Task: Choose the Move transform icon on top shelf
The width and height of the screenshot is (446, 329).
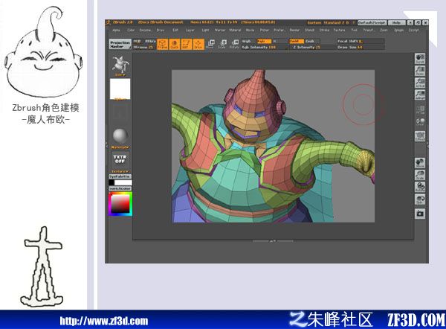Action: coord(210,44)
